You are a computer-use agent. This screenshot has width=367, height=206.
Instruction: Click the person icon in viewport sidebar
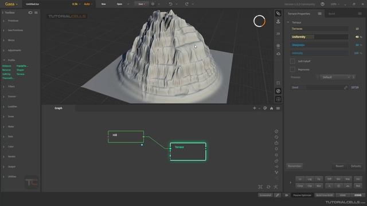pos(278,22)
